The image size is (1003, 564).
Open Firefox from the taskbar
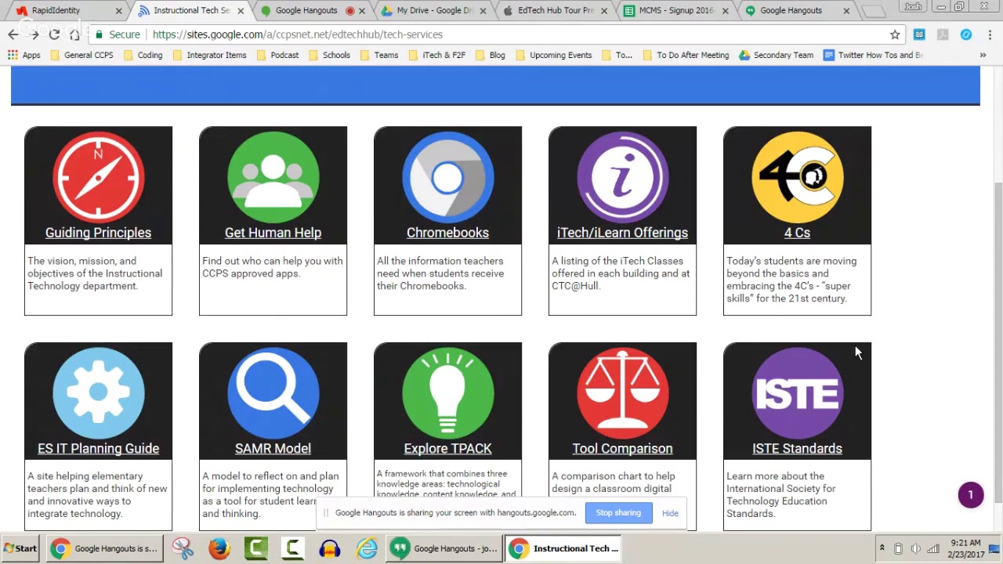219,548
